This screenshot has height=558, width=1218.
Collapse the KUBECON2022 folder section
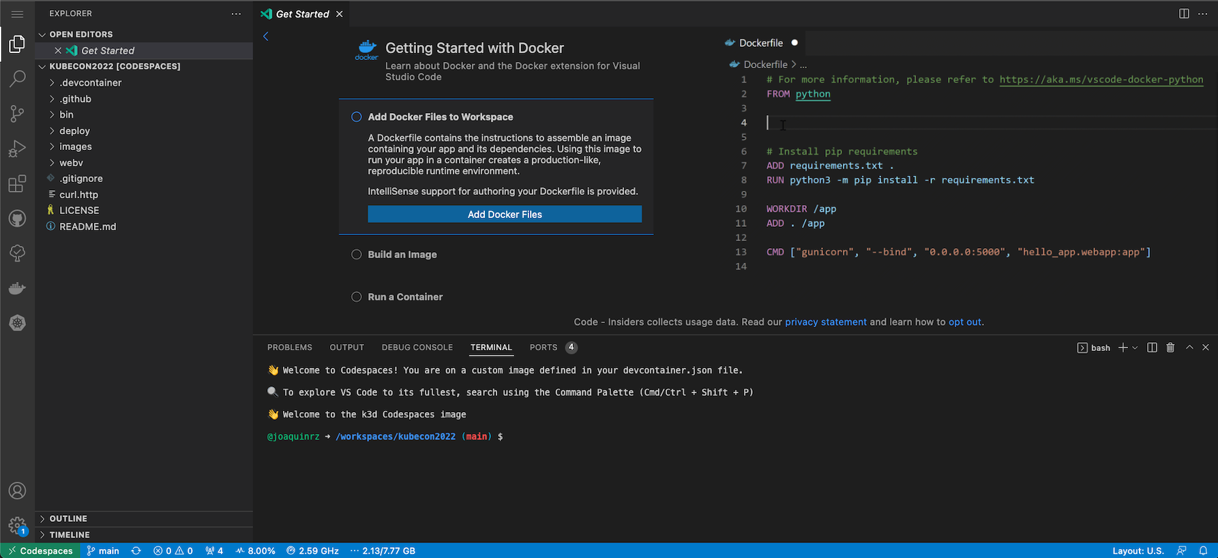(x=144, y=66)
